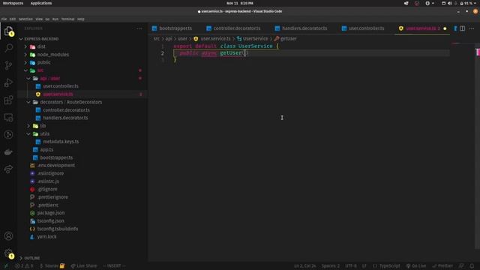This screenshot has width=480, height=270.
Task: Click the Explorer panel more actions ellipsis
Action: [x=139, y=28]
